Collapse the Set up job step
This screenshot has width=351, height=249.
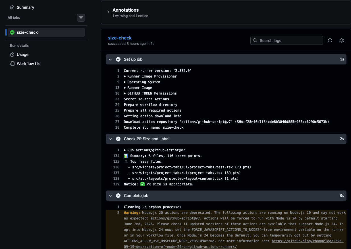click(x=110, y=59)
